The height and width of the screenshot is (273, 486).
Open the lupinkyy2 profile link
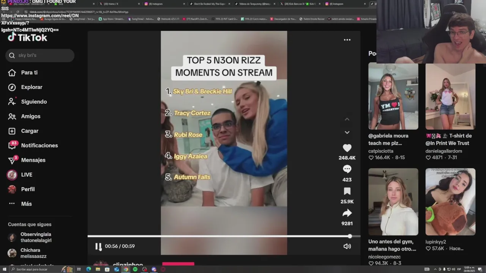pyautogui.click(x=436, y=242)
